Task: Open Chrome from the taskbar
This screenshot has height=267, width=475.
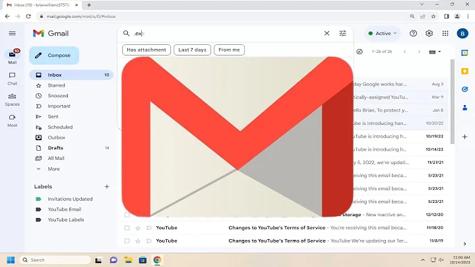Action: point(157,260)
